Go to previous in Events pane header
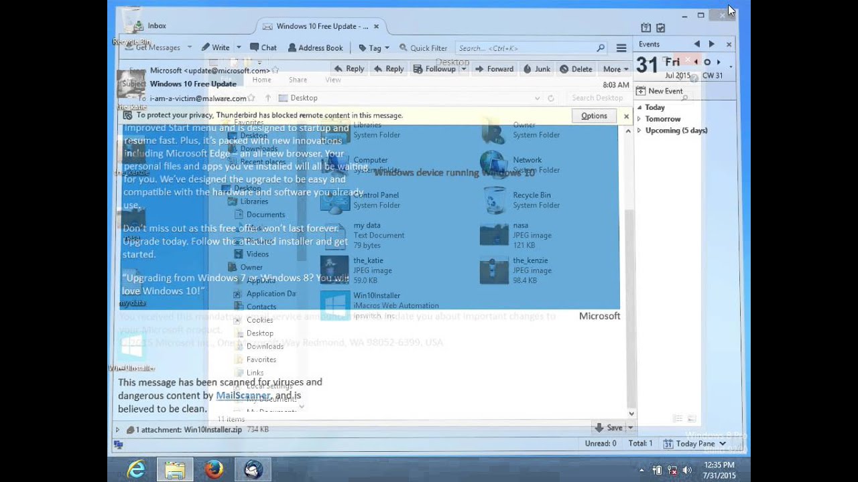Image resolution: width=858 pixels, height=482 pixels. 696,44
